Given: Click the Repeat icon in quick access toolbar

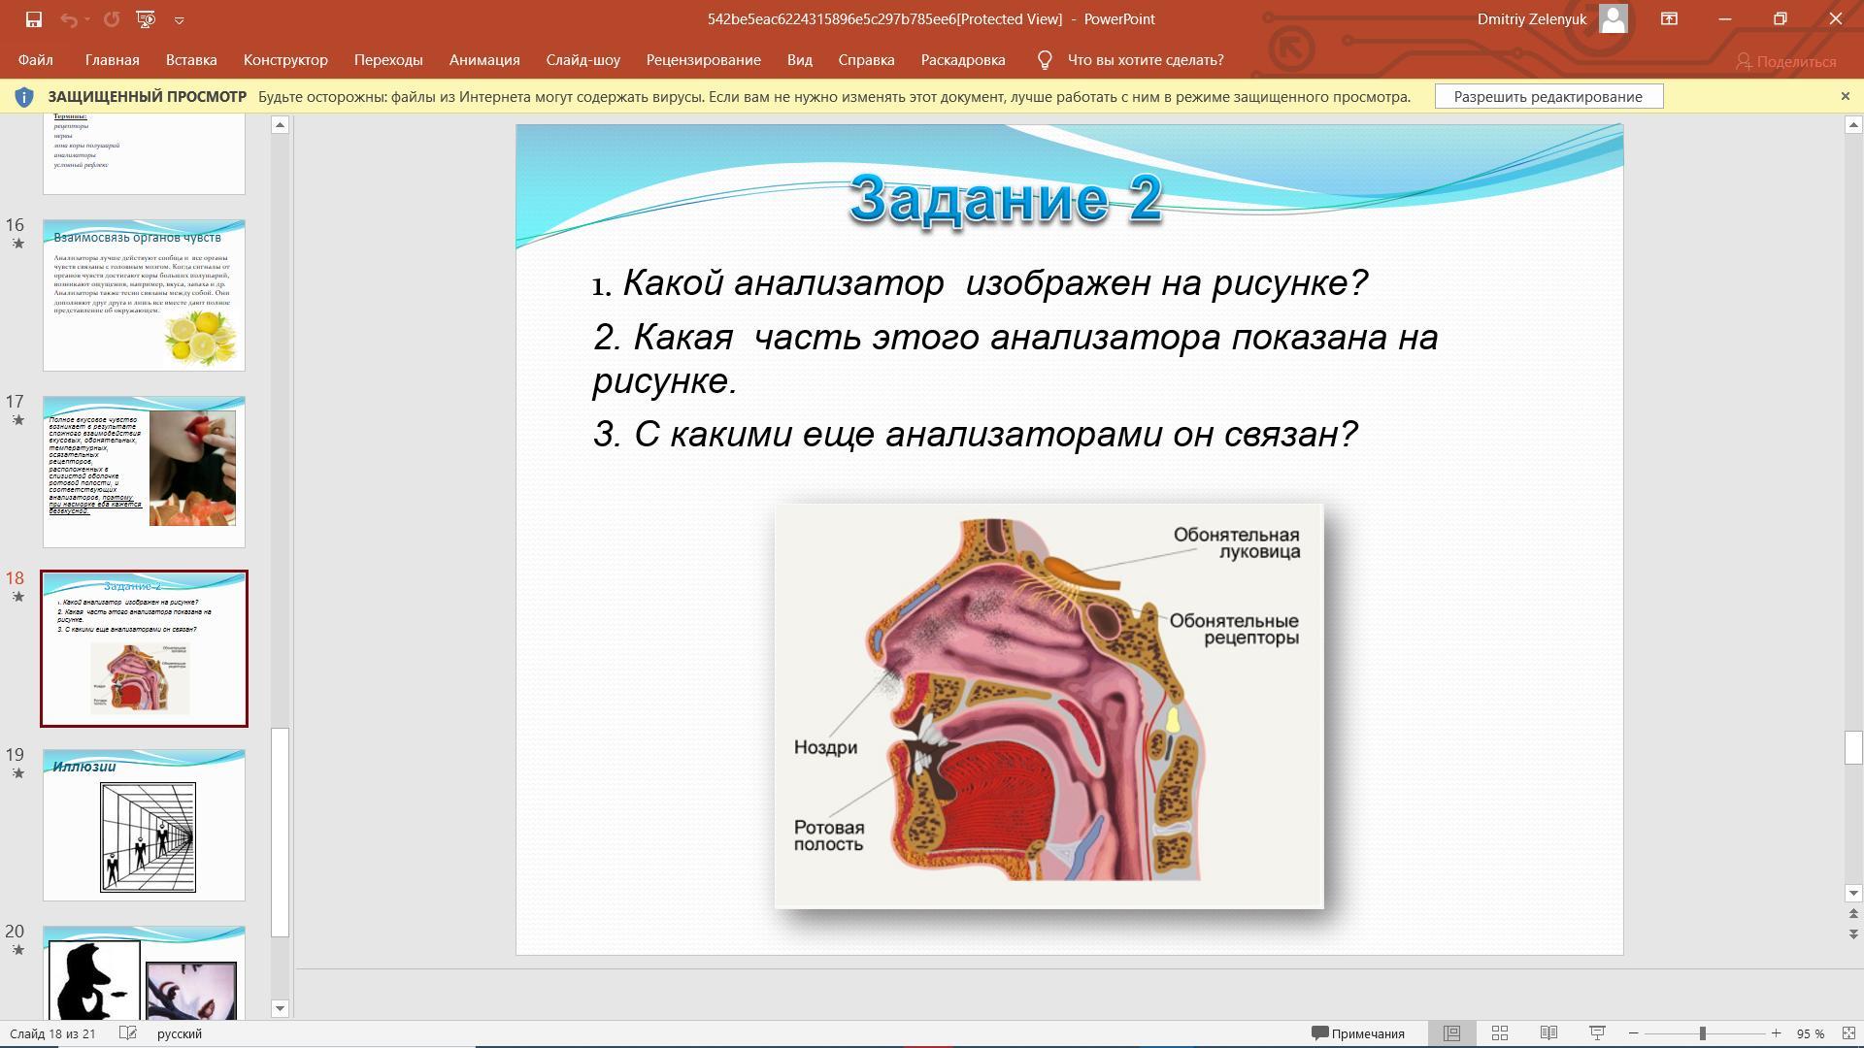Looking at the screenshot, I should pyautogui.click(x=111, y=19).
